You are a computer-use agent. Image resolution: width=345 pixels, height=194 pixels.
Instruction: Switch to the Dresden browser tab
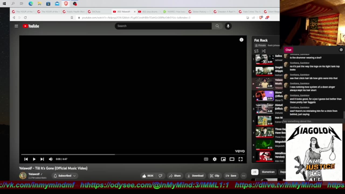point(225,12)
